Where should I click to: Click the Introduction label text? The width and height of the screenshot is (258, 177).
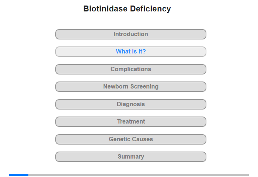[131, 34]
